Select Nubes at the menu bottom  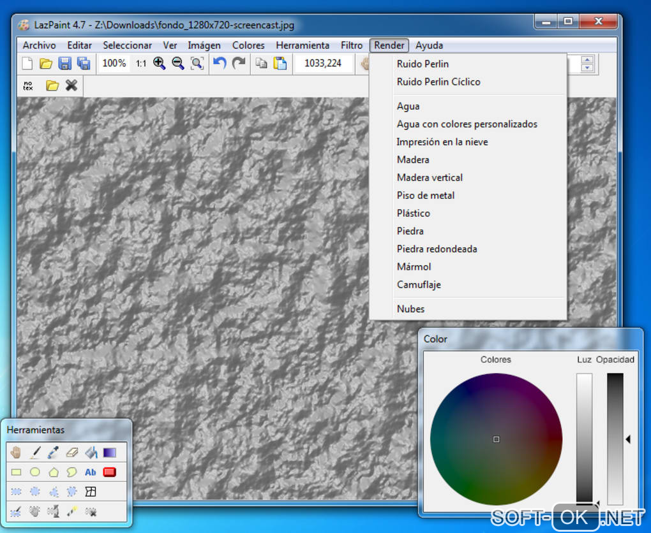click(410, 309)
